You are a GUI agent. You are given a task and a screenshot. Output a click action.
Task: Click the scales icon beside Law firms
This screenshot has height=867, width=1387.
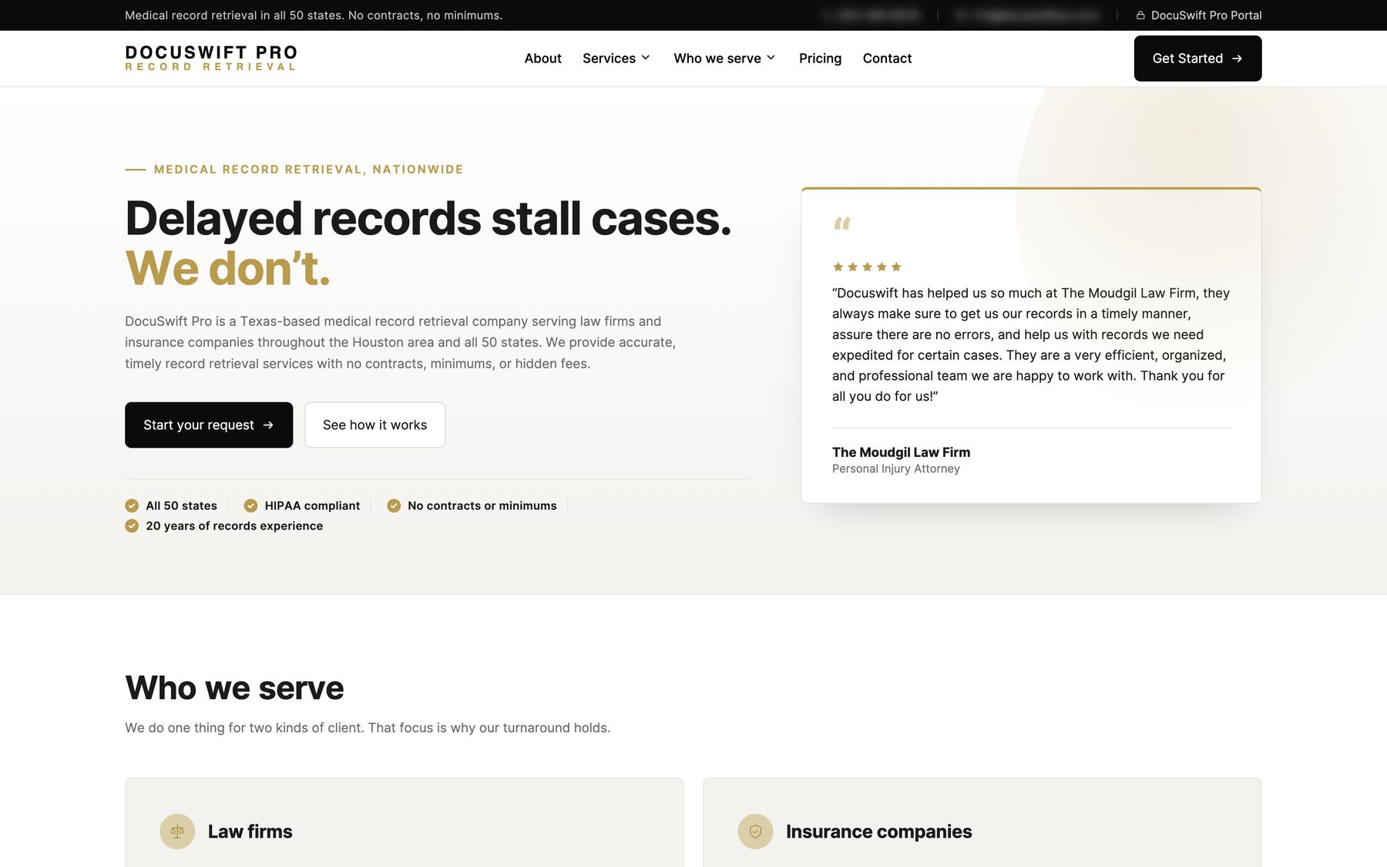(177, 832)
